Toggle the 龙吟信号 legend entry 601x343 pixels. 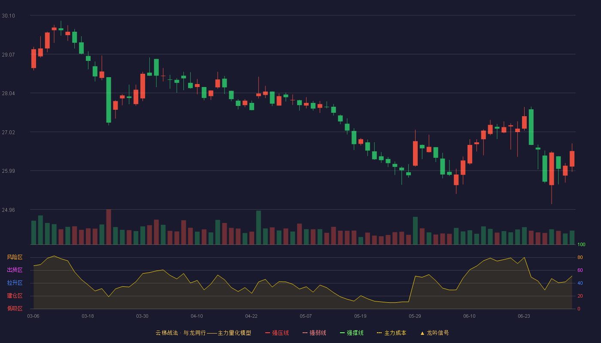[434, 333]
